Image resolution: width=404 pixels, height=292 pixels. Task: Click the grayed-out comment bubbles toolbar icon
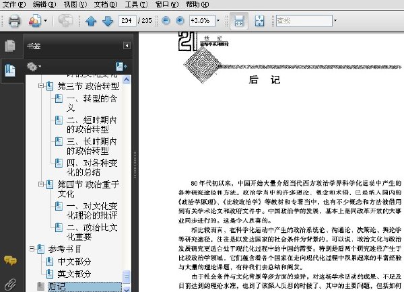65,21
